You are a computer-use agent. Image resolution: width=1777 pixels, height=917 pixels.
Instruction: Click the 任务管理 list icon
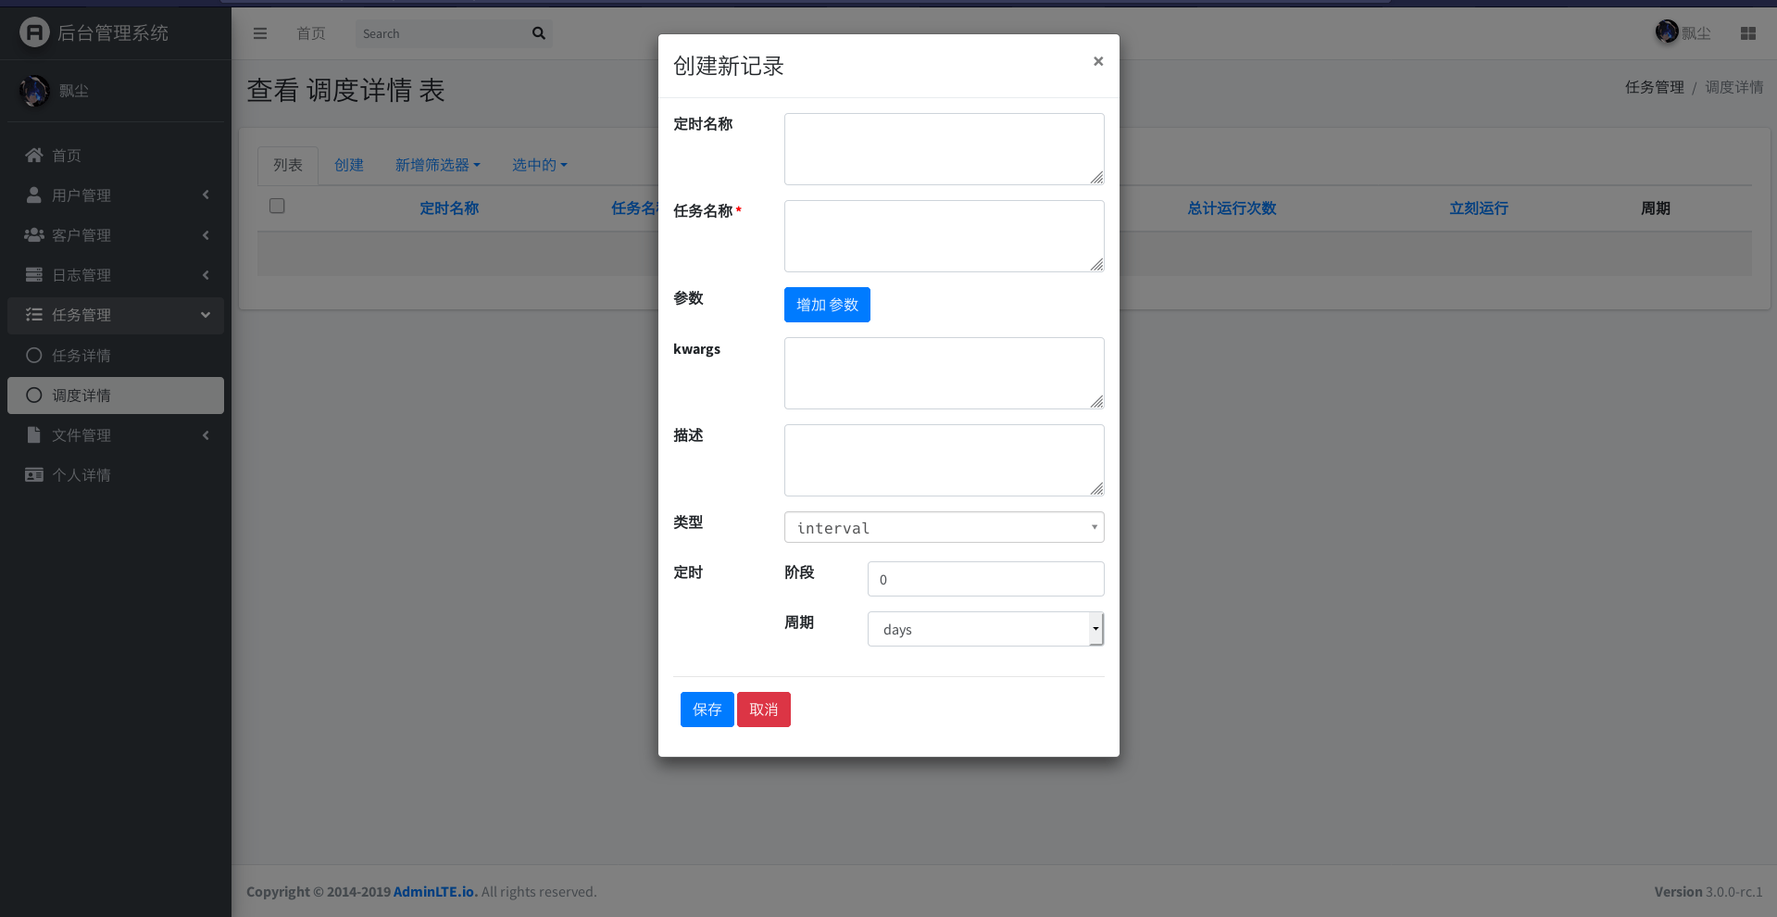coord(34,315)
